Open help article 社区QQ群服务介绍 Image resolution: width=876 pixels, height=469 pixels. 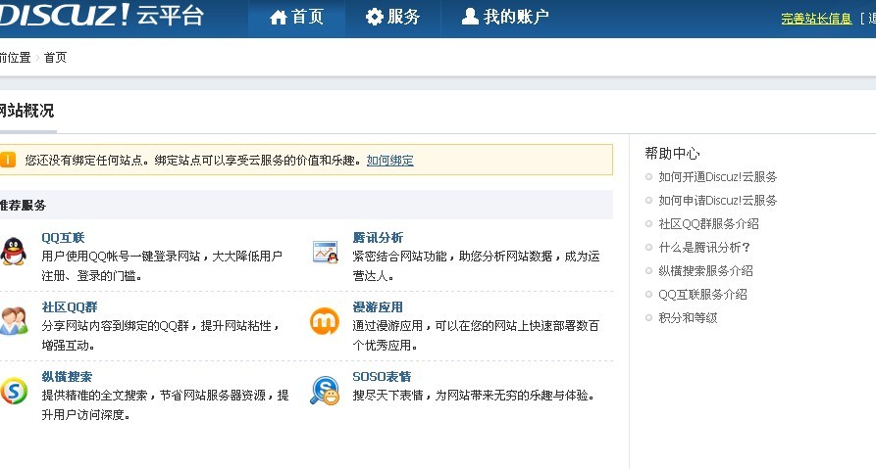[708, 223]
